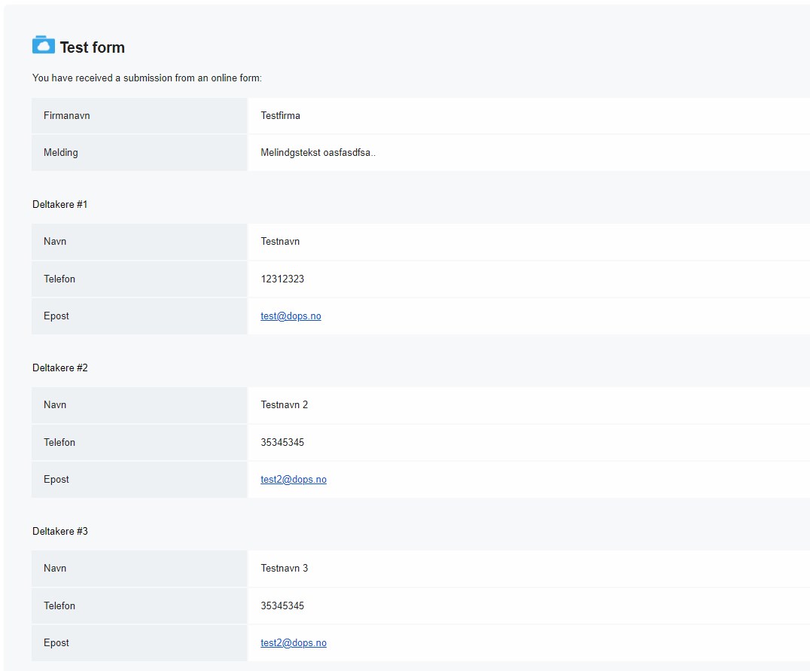The height and width of the screenshot is (671, 810).
Task: Click the Deltakere #2 section heading
Action: (x=60, y=368)
